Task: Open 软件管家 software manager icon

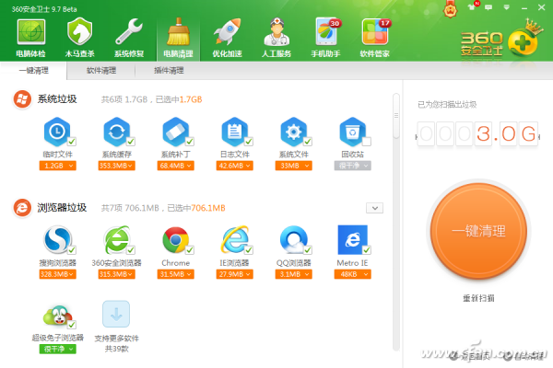Action: tap(375, 31)
